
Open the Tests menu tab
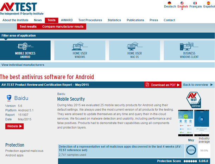pos(51,20)
